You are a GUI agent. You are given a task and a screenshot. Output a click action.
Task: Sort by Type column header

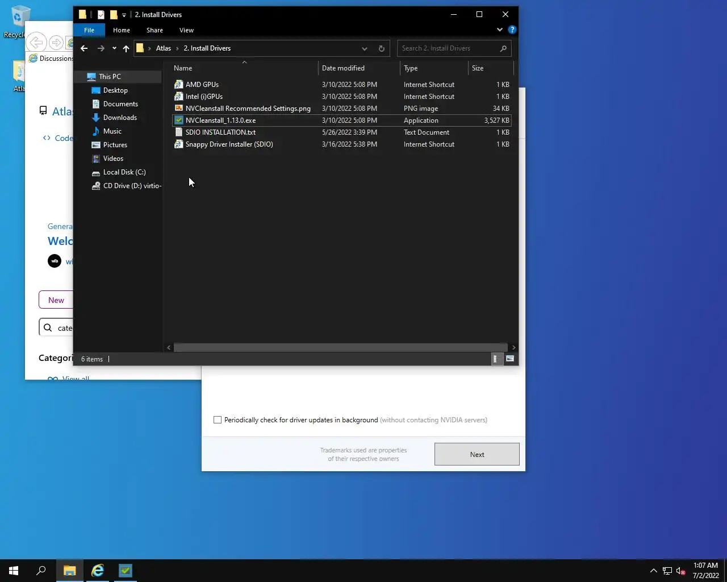pos(434,68)
